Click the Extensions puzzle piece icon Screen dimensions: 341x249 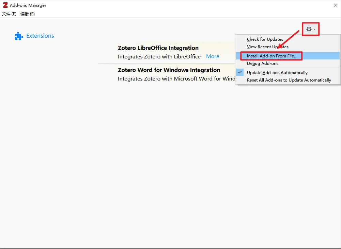pos(19,36)
